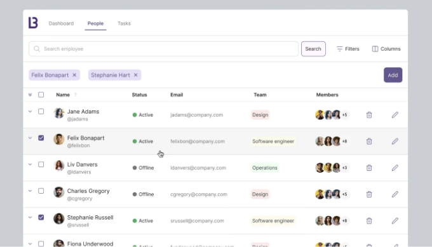Expand the Stephanie Russell row
Screen dimensions: 432x247
pos(30,217)
